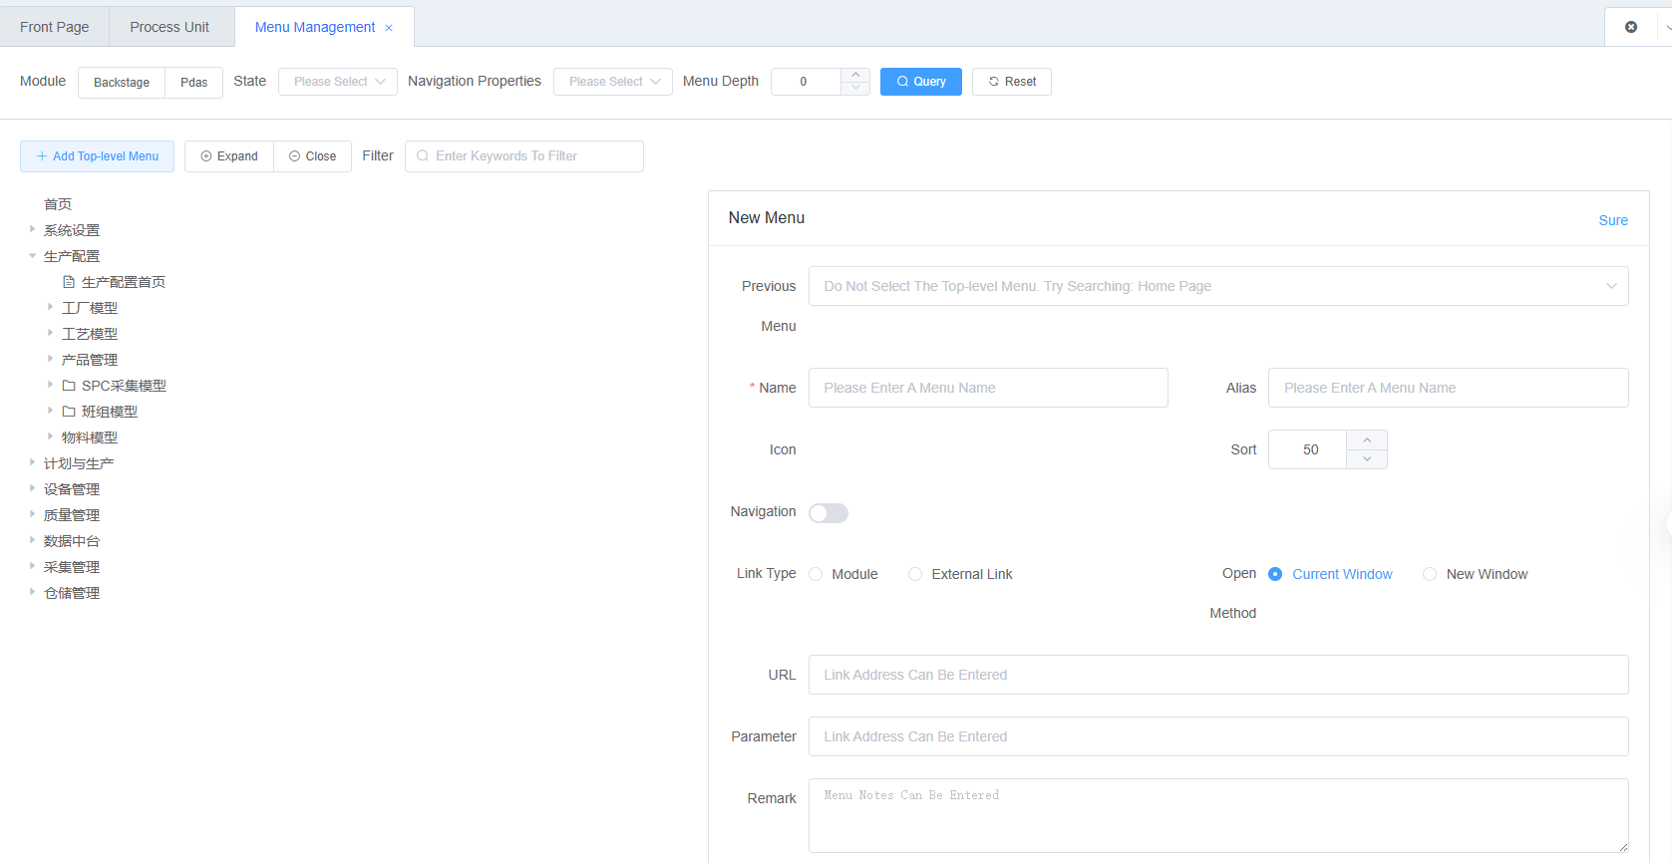Viewport: 1672px width, 863px height.
Task: Expand the 采集管理 tree node
Action: click(32, 566)
